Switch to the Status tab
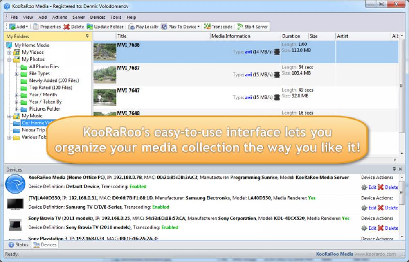The image size is (409, 262). (x=18, y=244)
